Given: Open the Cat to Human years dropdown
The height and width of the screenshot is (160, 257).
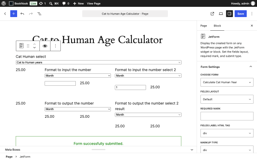Looking at the screenshot, I should click(x=99, y=62).
